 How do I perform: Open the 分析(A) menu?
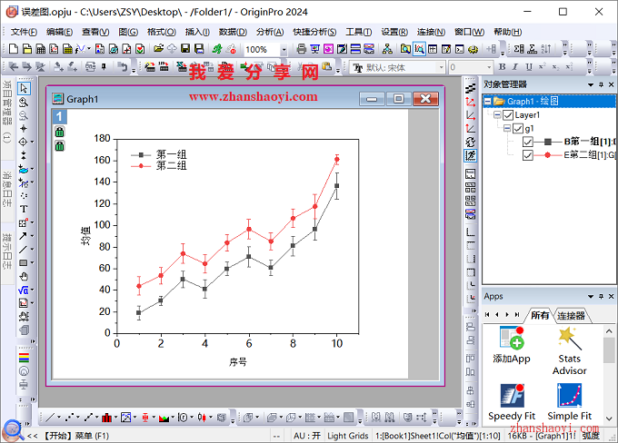pos(270,32)
